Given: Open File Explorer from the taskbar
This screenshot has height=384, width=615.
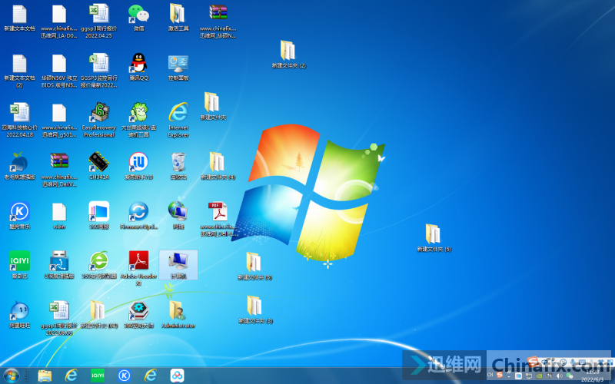Looking at the screenshot, I should (45, 376).
